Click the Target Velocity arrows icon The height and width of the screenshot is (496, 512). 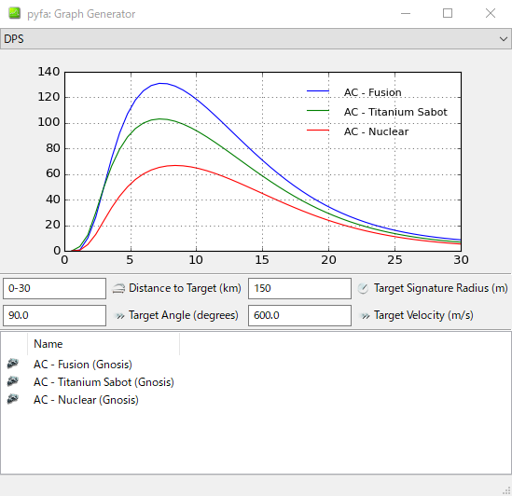point(365,316)
